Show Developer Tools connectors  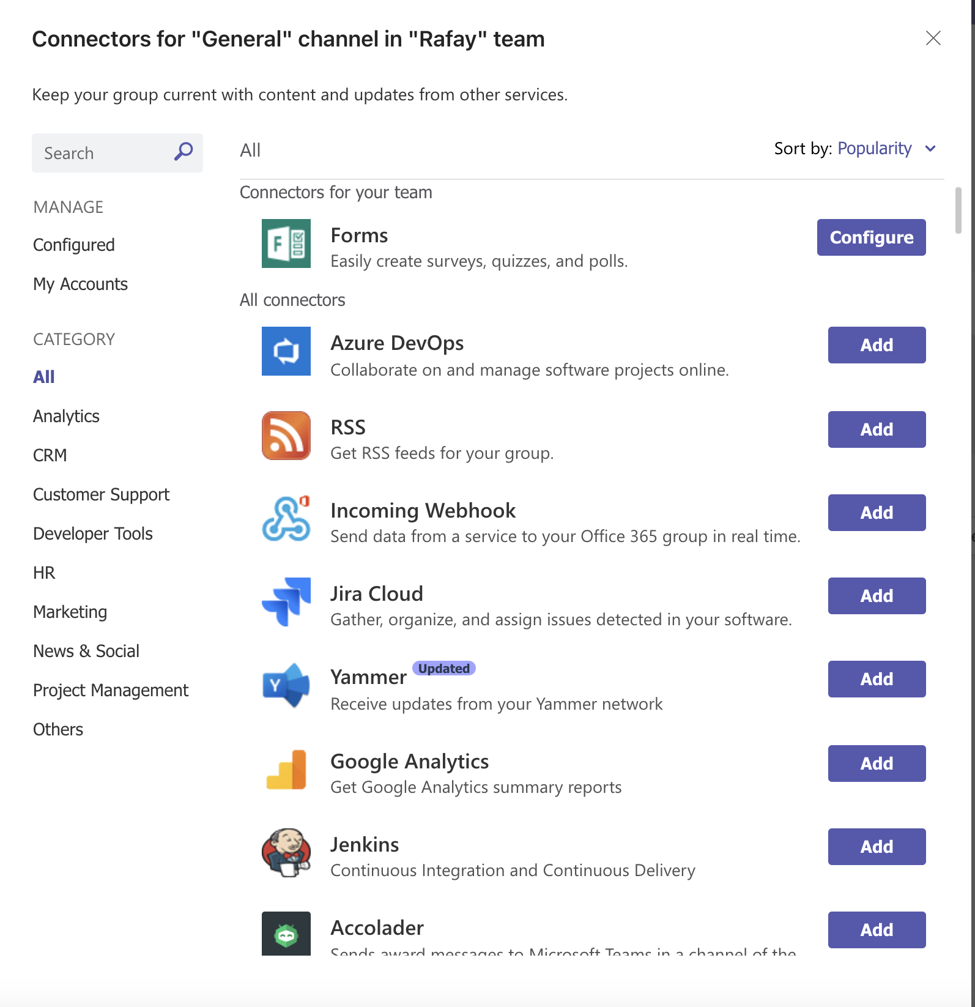[93, 533]
